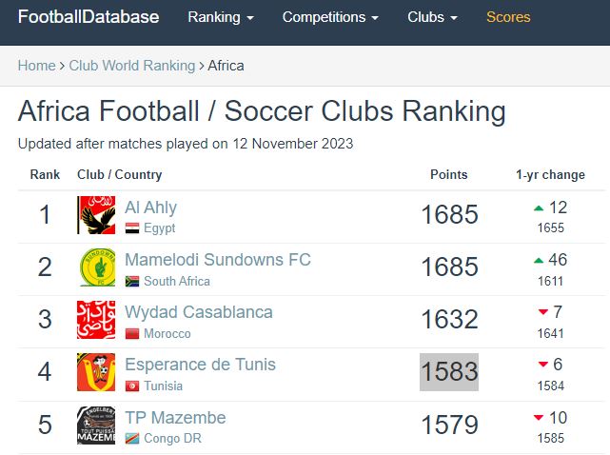The width and height of the screenshot is (610, 455).
Task: Click the Morocco flag icon
Action: tap(132, 333)
